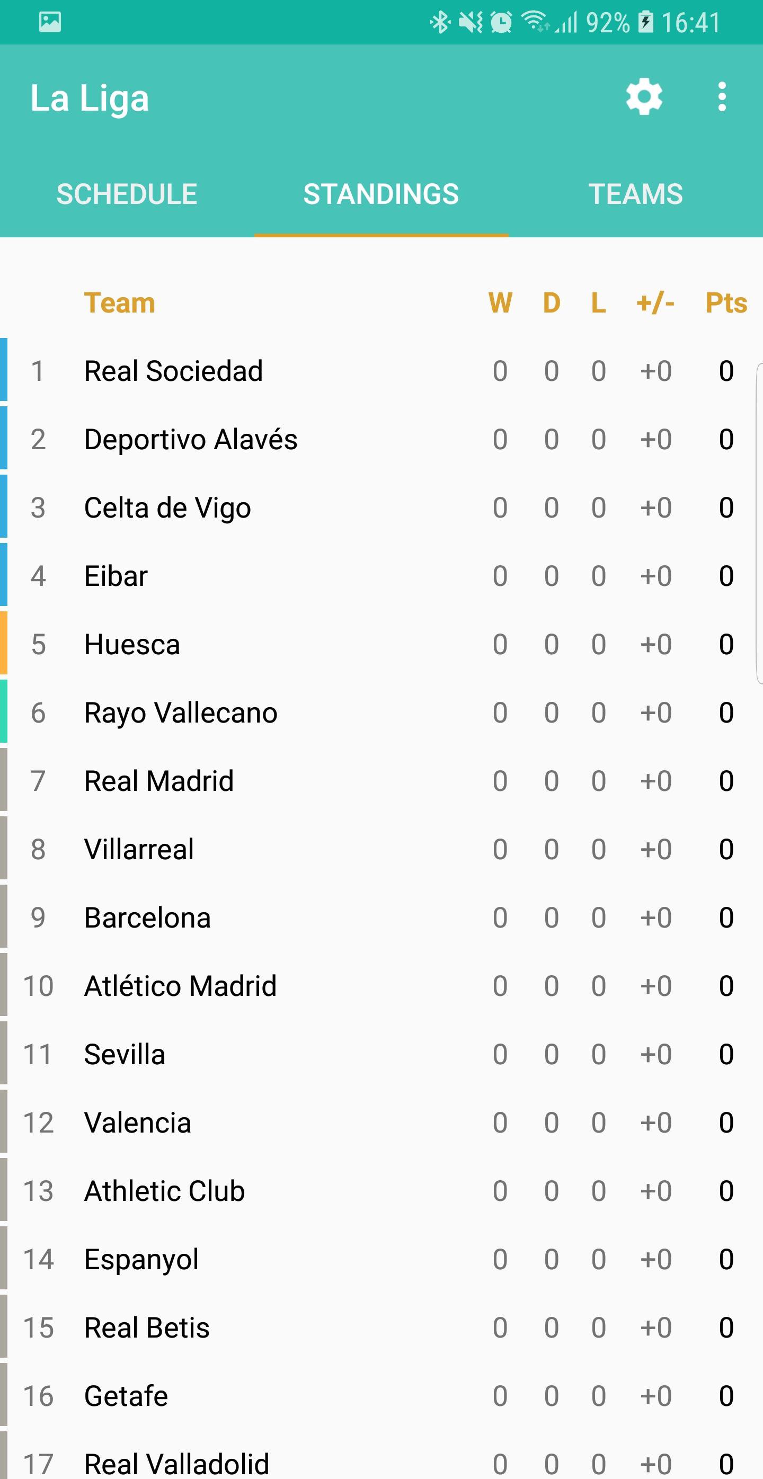Tap the picture notification icon
Screen dimensions: 763x1479
(50, 22)
